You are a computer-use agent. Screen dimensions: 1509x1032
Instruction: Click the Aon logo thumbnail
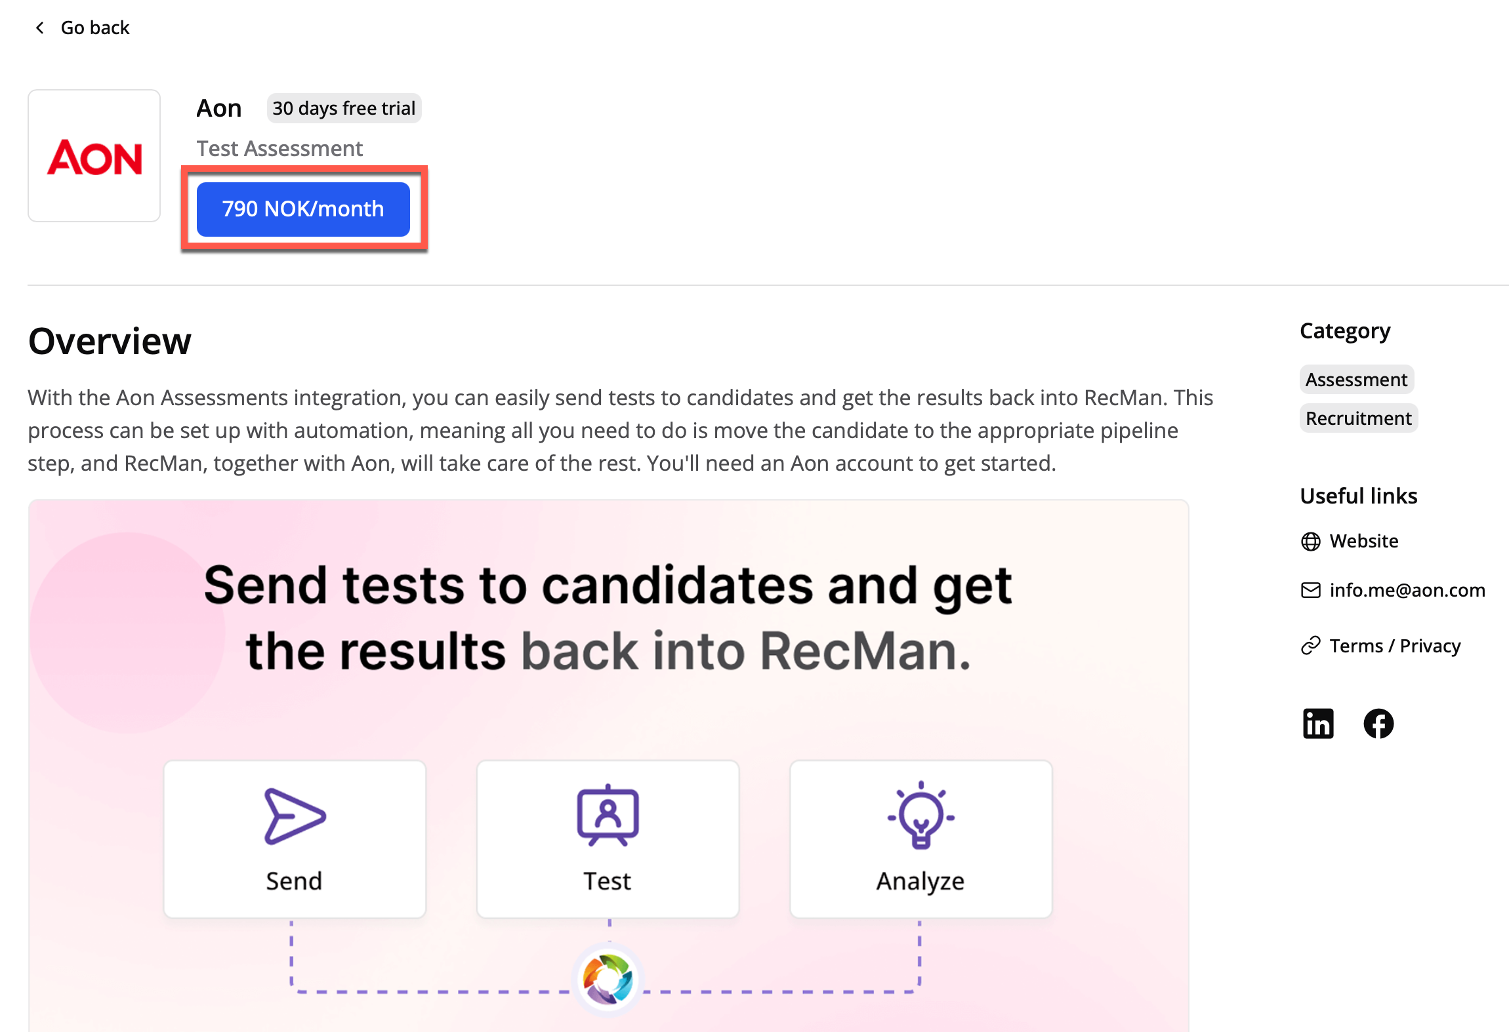tap(94, 156)
